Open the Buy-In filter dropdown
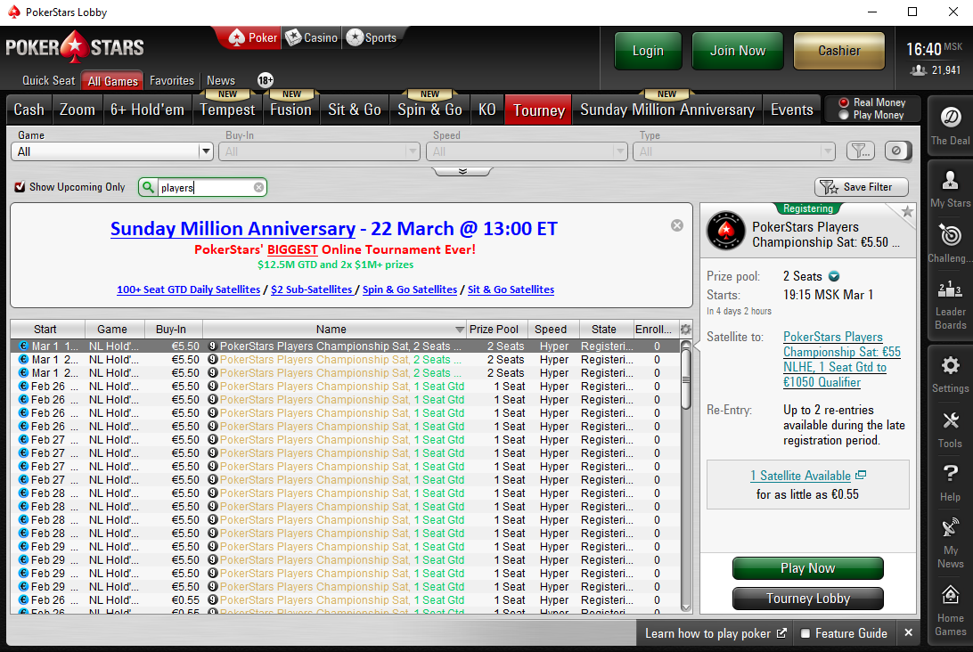The image size is (973, 652). pos(320,151)
